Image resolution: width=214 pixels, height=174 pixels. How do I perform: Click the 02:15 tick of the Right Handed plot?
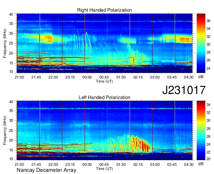pyautogui.click(x=138, y=77)
